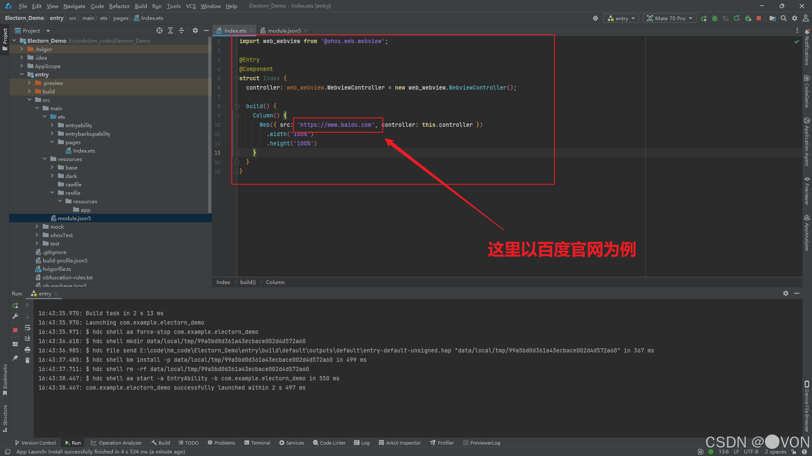
Task: Collapse all items in Project panel
Action: pyautogui.click(x=181, y=30)
